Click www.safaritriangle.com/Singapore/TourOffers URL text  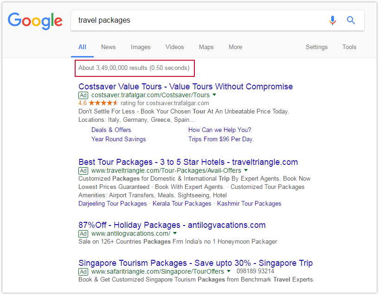coord(158,271)
